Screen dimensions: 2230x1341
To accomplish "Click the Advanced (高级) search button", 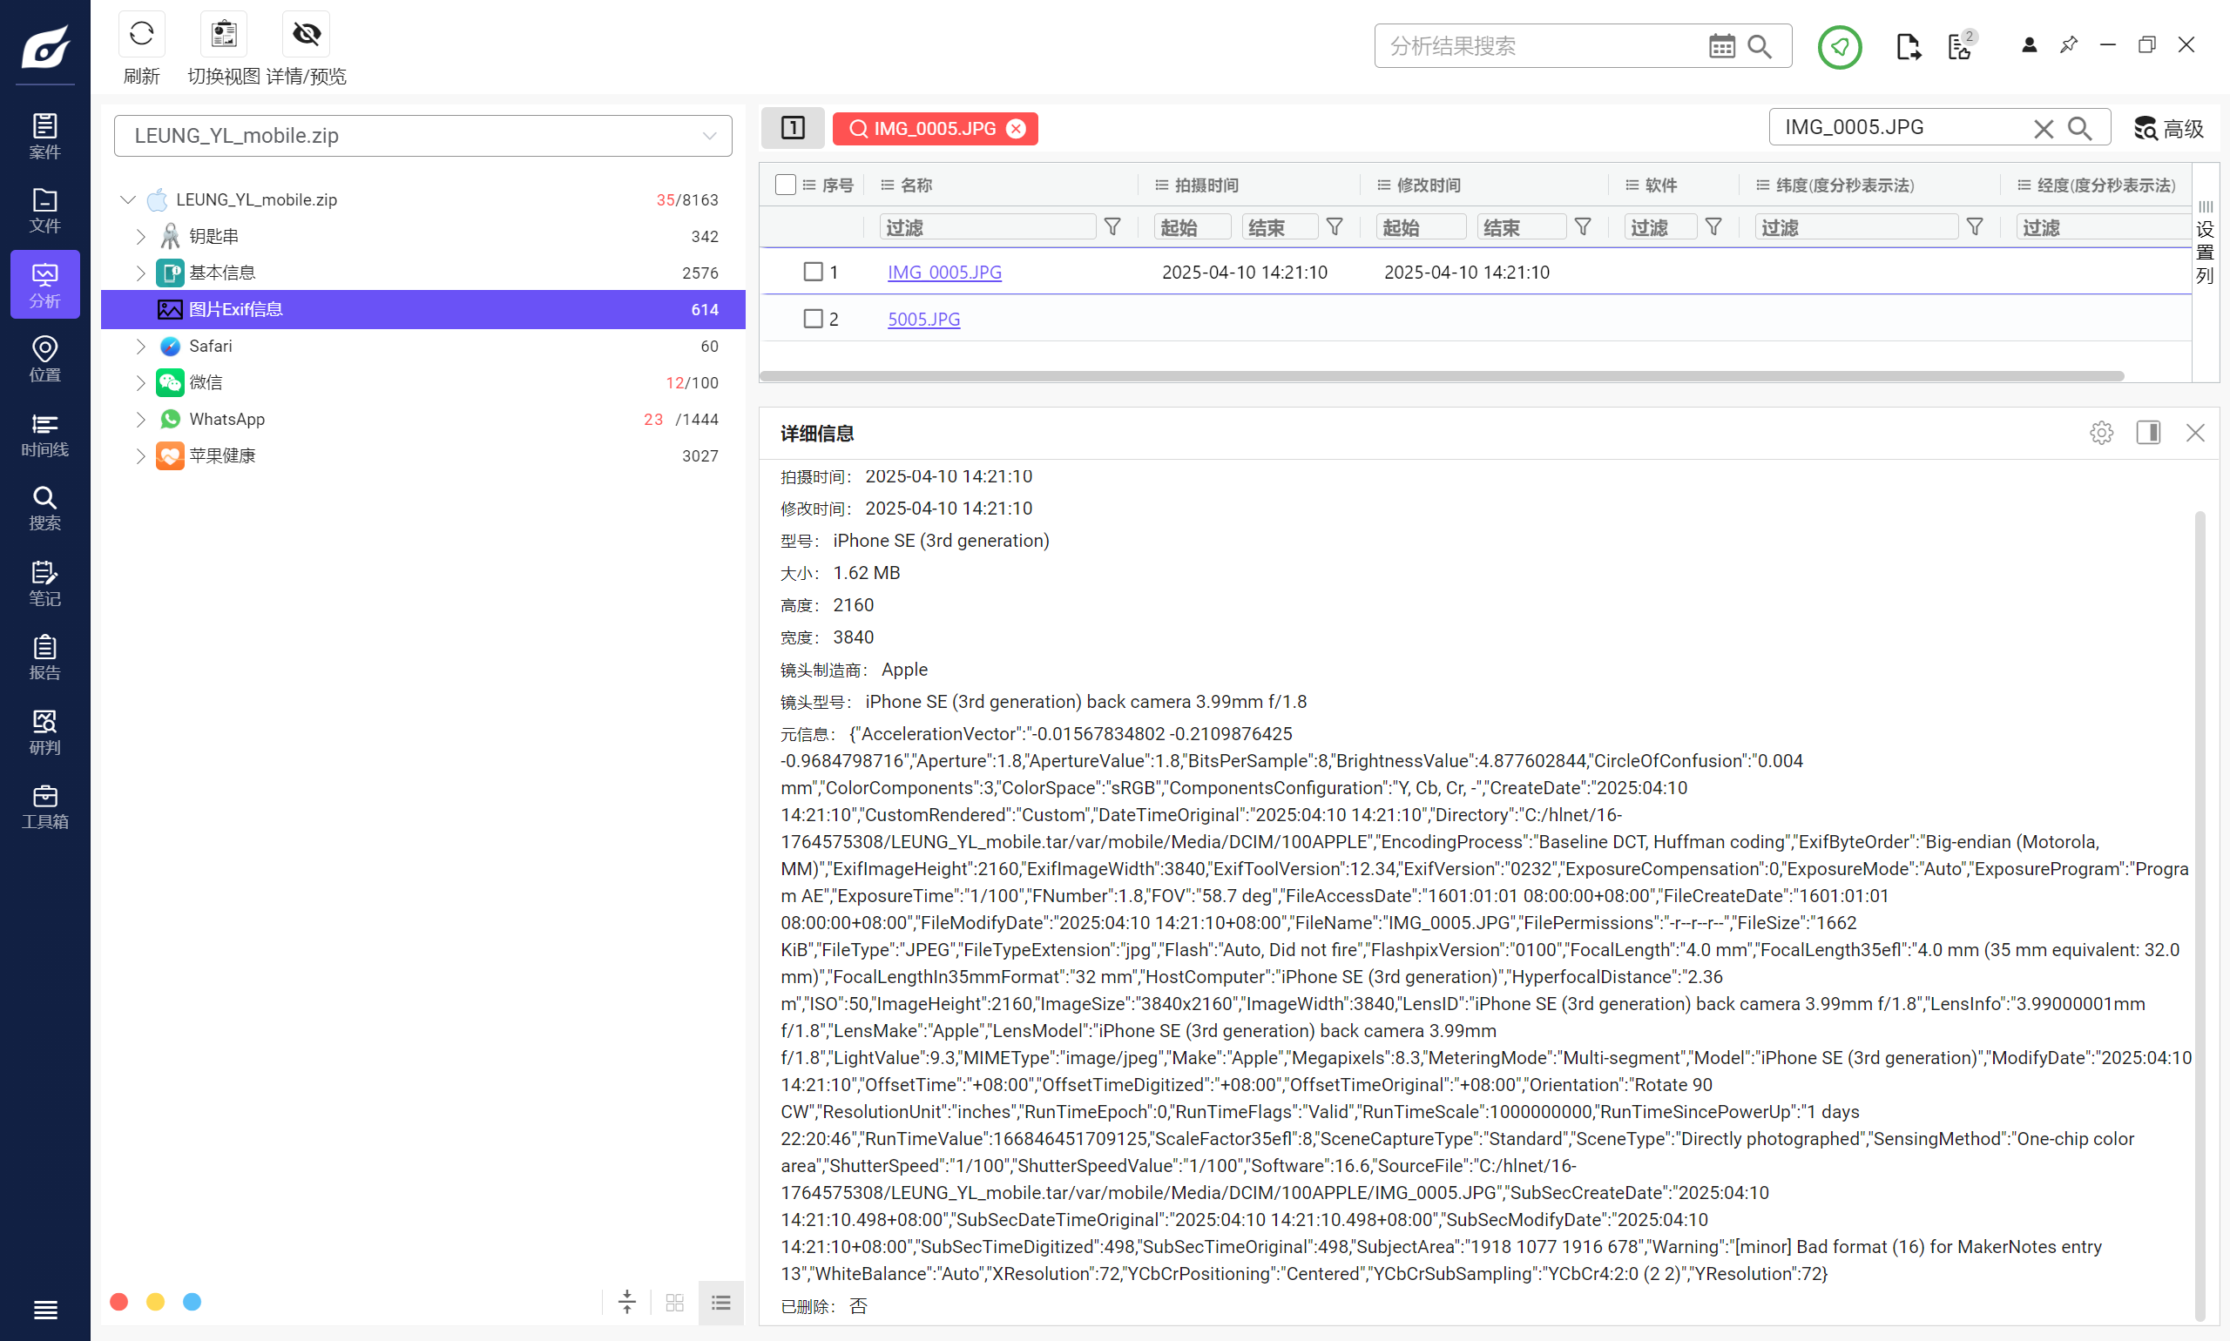I will (2168, 128).
